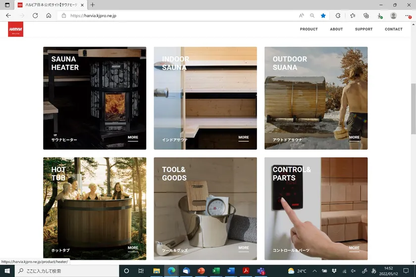The height and width of the screenshot is (277, 416).
Task: Click the address bar URL field
Action: [178, 16]
